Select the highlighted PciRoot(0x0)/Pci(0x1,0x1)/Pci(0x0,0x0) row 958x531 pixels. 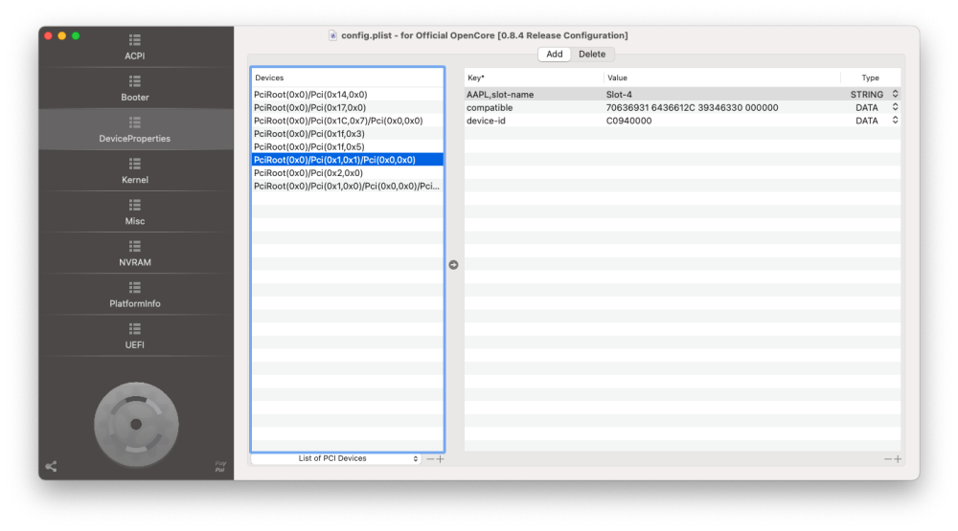click(347, 160)
